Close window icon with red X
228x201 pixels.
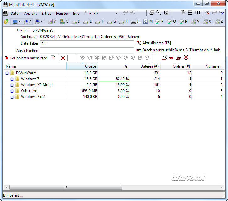pos(207,13)
